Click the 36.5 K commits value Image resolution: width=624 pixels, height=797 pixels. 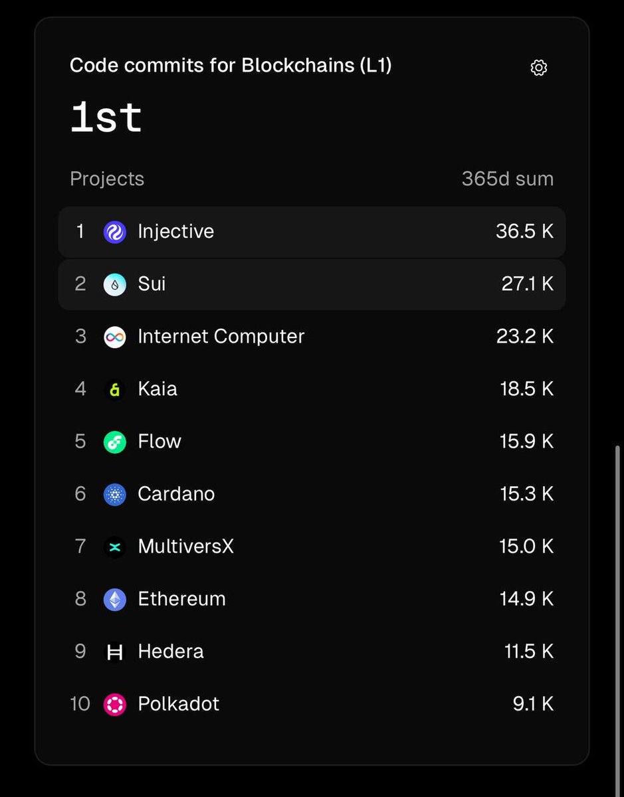524,231
